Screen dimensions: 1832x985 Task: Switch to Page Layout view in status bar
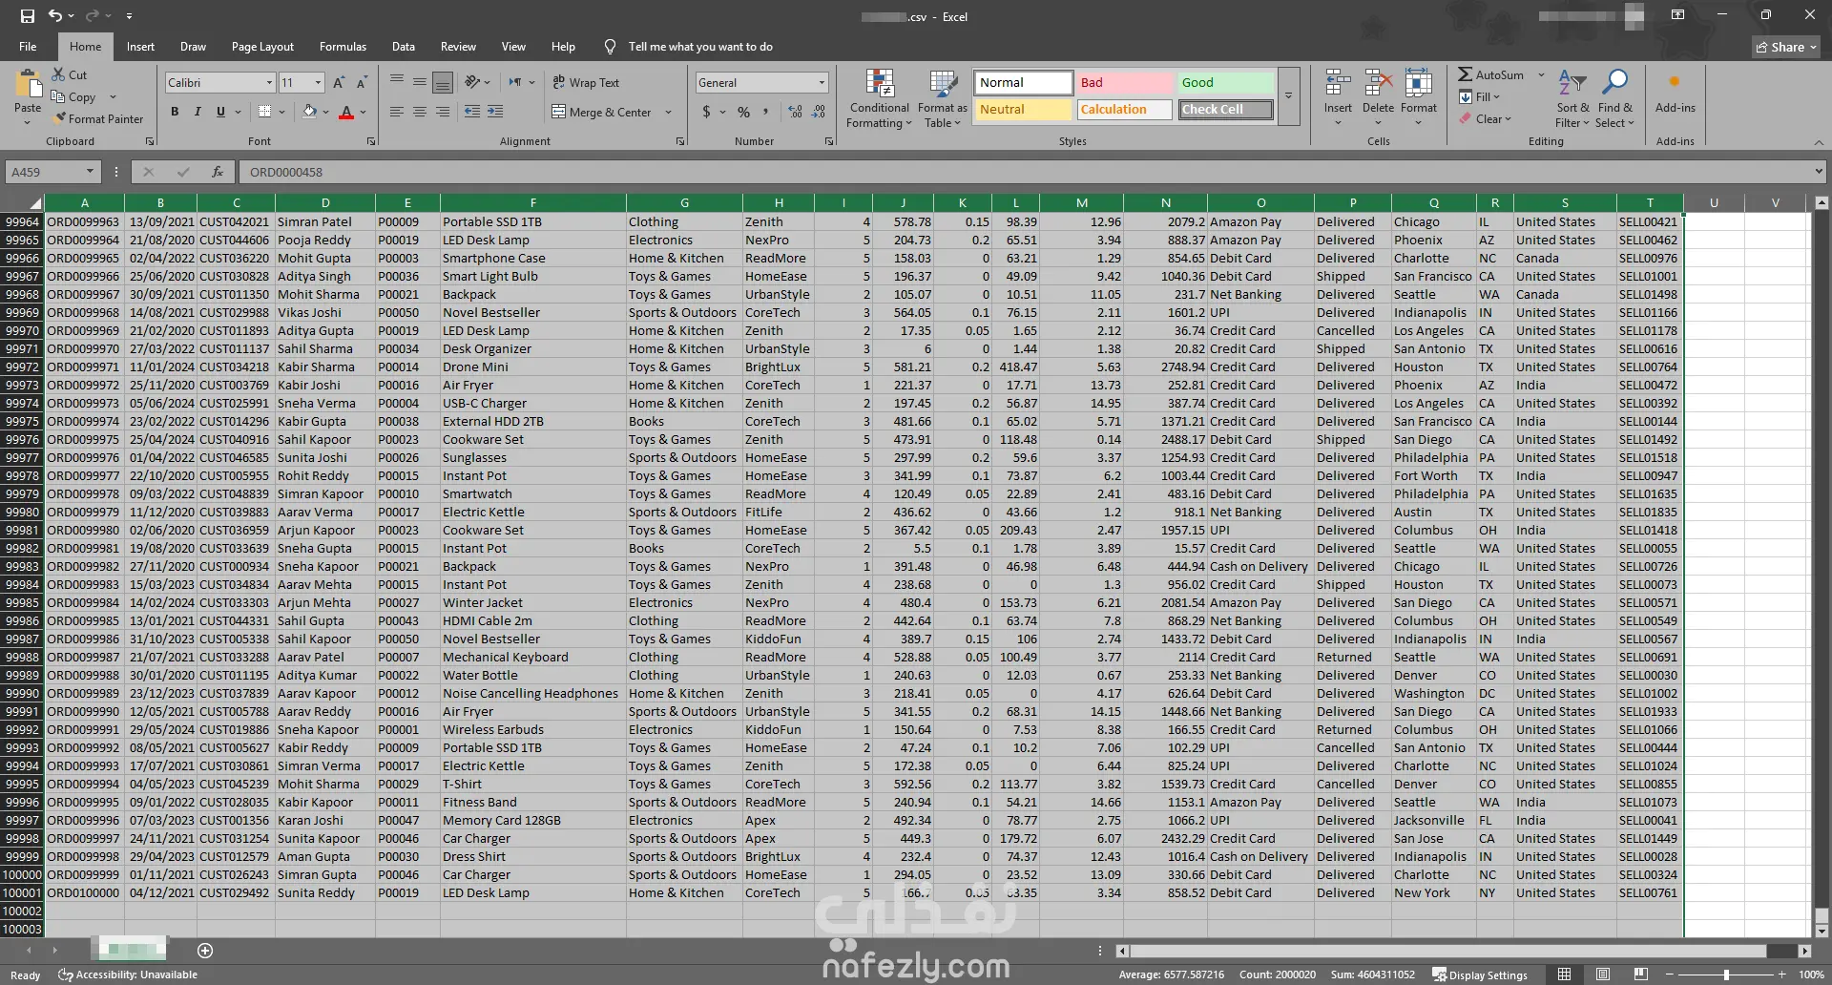pos(1602,975)
